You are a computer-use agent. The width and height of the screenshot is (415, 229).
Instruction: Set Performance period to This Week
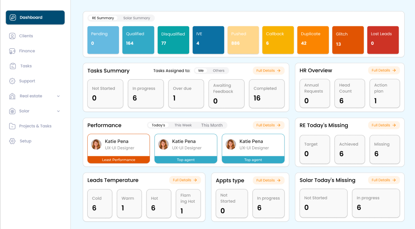coord(183,125)
